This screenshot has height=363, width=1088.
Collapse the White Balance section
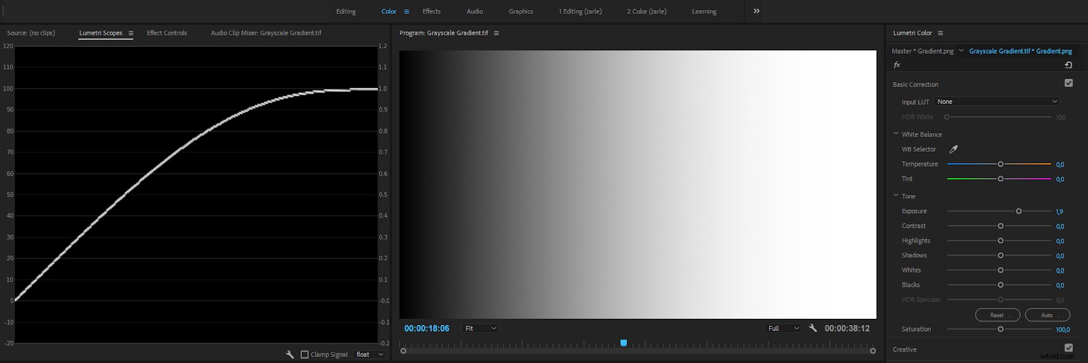tap(896, 134)
